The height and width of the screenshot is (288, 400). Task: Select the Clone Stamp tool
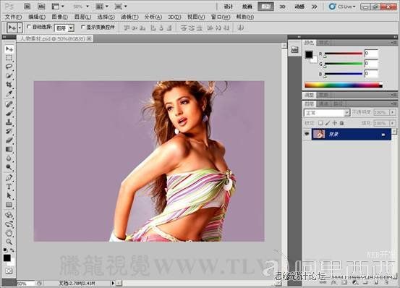pos(9,122)
